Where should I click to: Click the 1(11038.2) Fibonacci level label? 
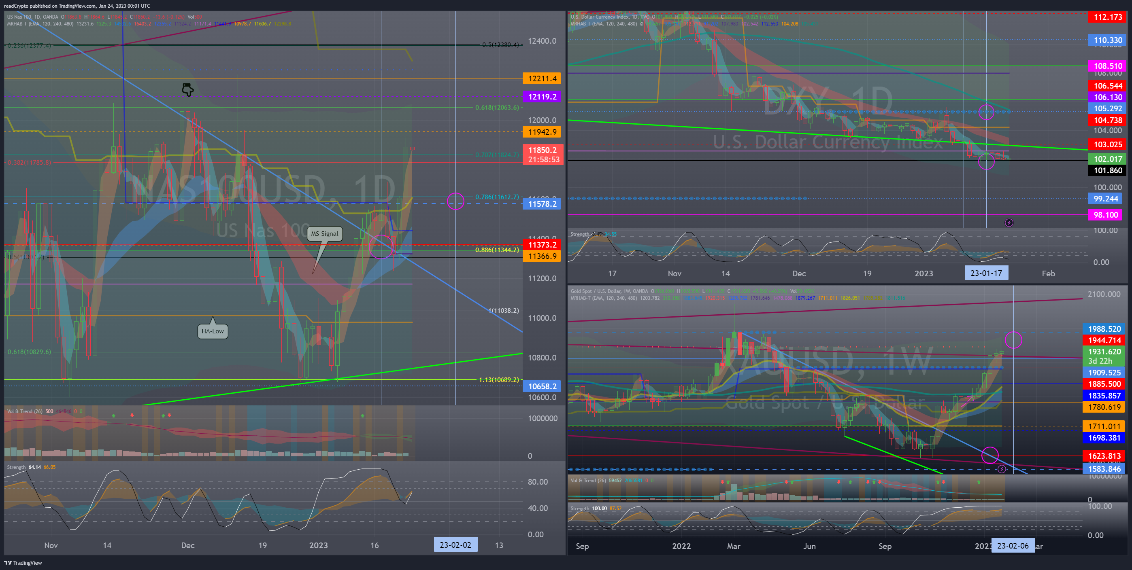(x=504, y=310)
